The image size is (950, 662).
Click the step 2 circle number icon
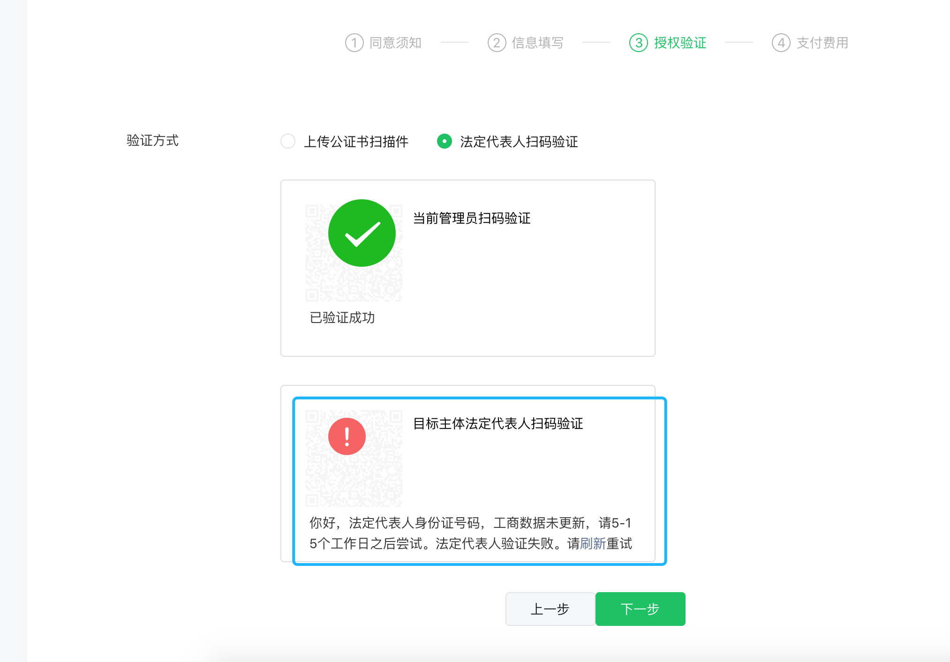click(x=497, y=43)
